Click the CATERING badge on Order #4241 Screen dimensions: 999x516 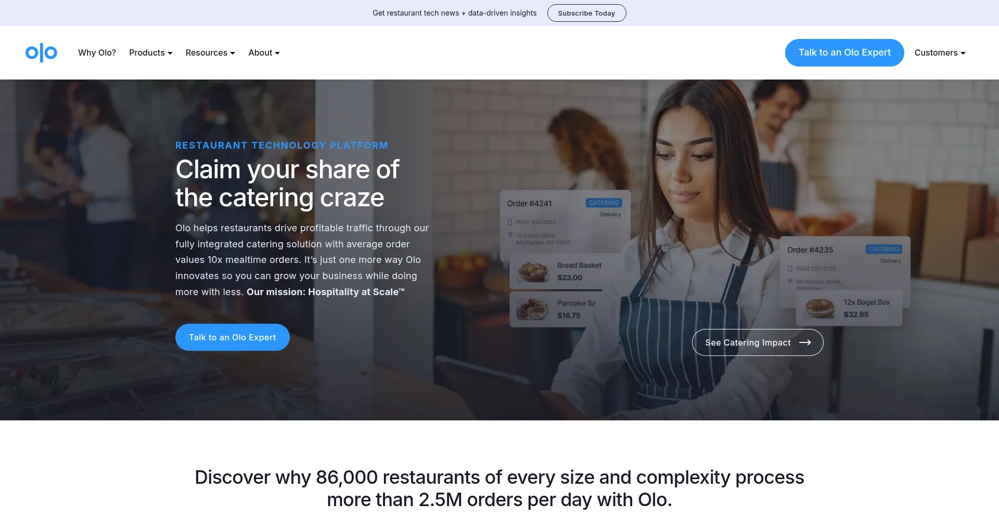tap(604, 203)
